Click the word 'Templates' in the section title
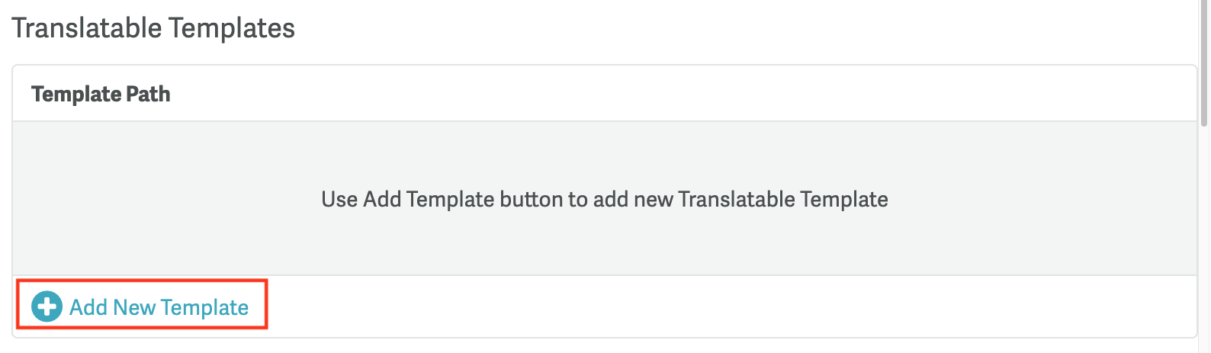The image size is (1211, 353). (232, 28)
